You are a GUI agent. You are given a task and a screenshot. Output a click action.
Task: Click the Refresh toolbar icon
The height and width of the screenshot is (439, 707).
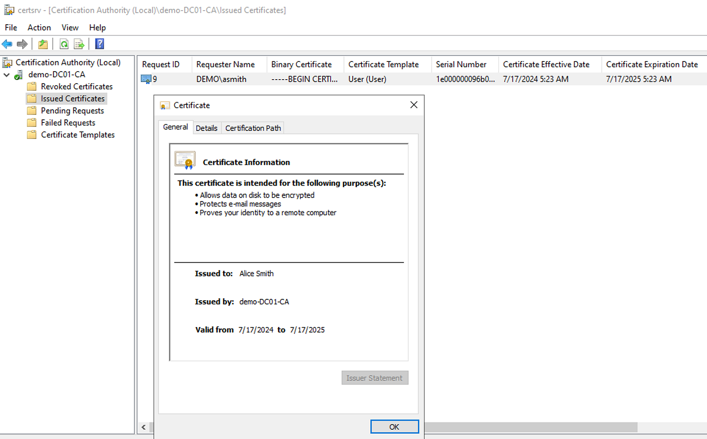(64, 44)
